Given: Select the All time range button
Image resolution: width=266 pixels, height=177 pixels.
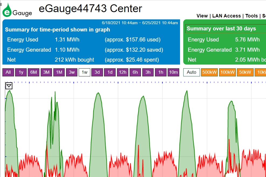Looking at the screenshot, I should pyautogui.click(x=8, y=72).
